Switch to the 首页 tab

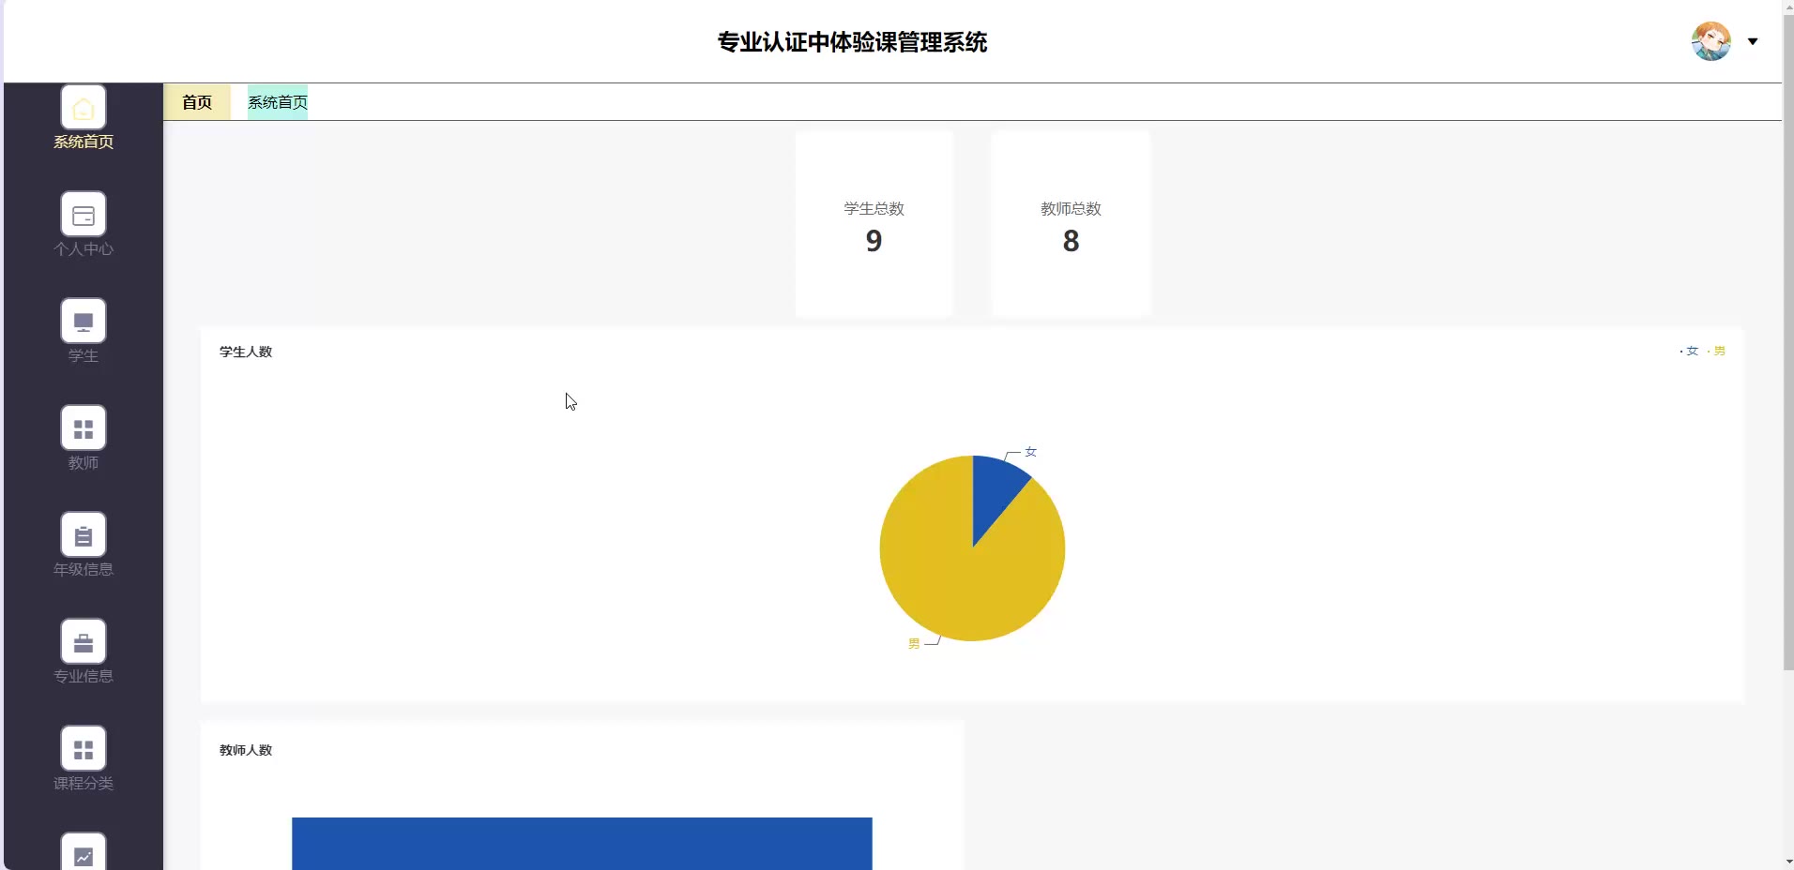197,102
